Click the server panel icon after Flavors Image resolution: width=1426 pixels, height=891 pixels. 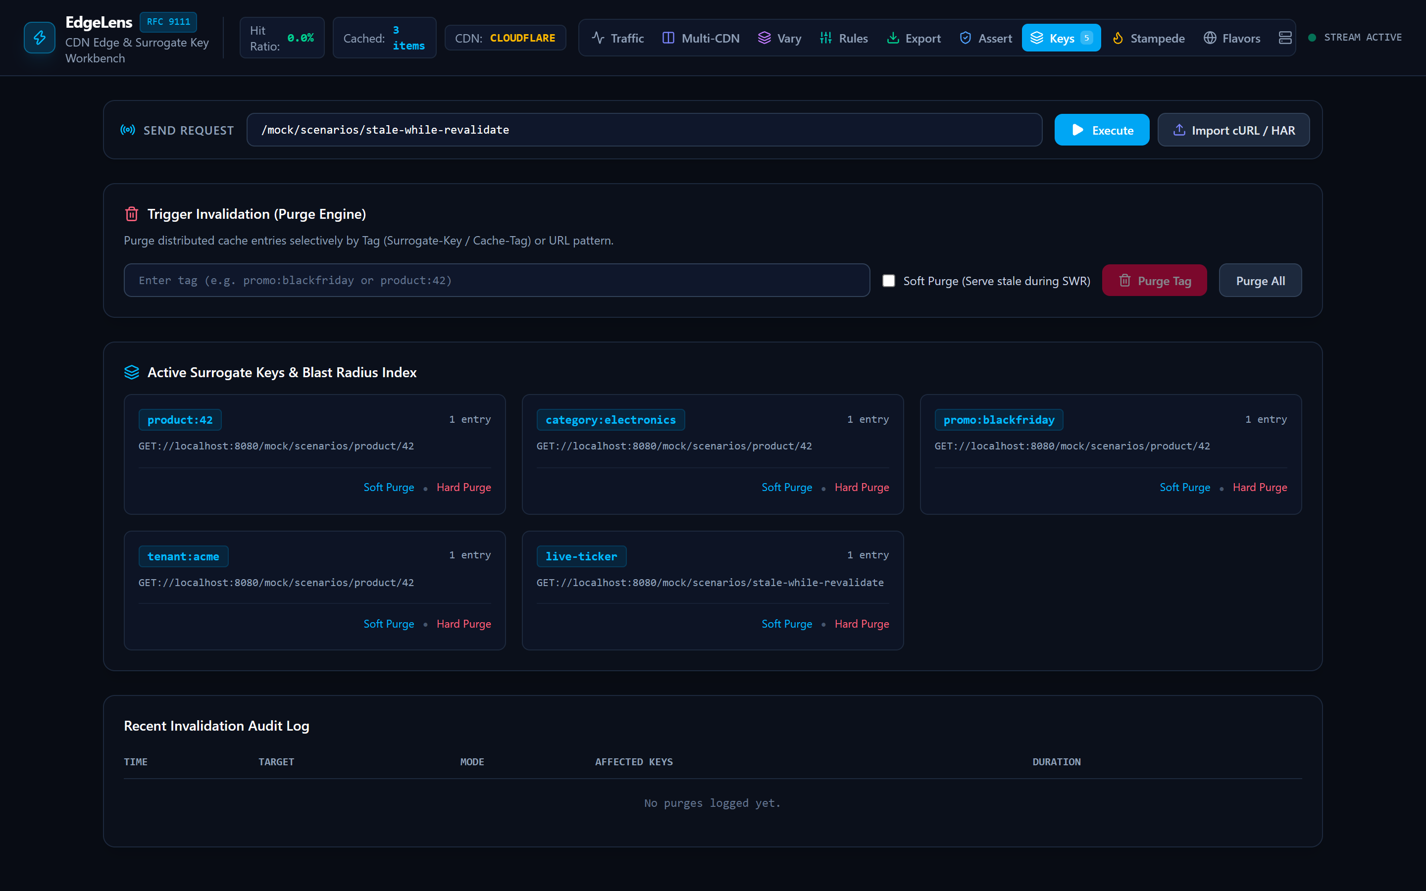tap(1285, 38)
